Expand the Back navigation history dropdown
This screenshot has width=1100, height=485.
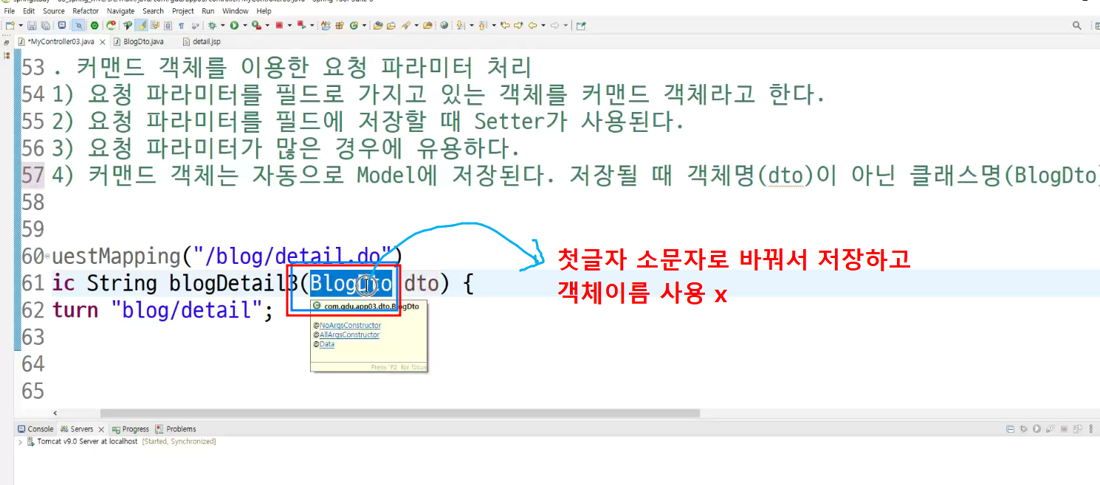pos(543,25)
